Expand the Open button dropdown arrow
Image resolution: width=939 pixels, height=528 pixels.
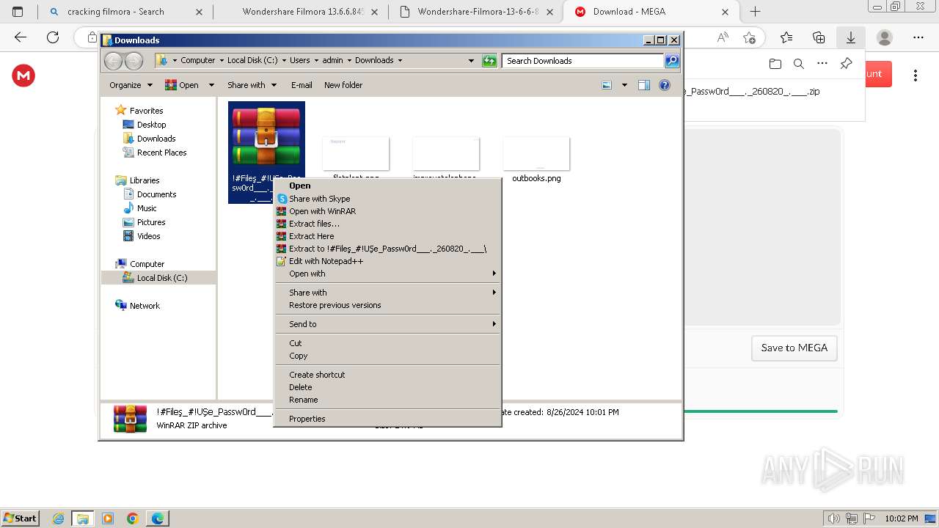click(211, 85)
